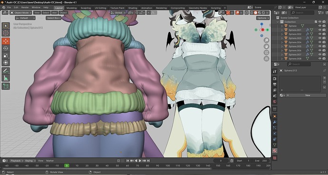Select the Select Box tool in toolbar
The image size is (328, 175).
(x=6, y=26)
